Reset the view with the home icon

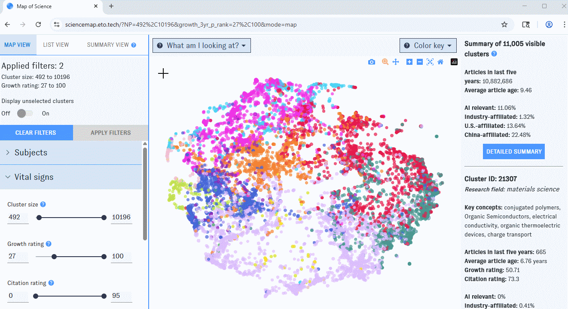pos(440,62)
